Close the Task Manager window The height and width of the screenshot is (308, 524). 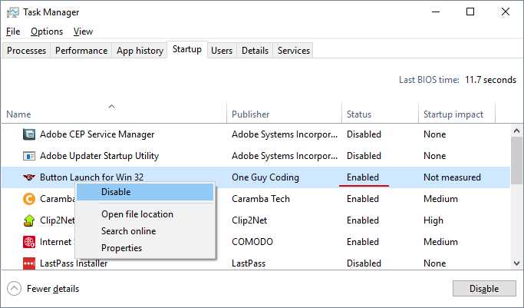click(506, 12)
